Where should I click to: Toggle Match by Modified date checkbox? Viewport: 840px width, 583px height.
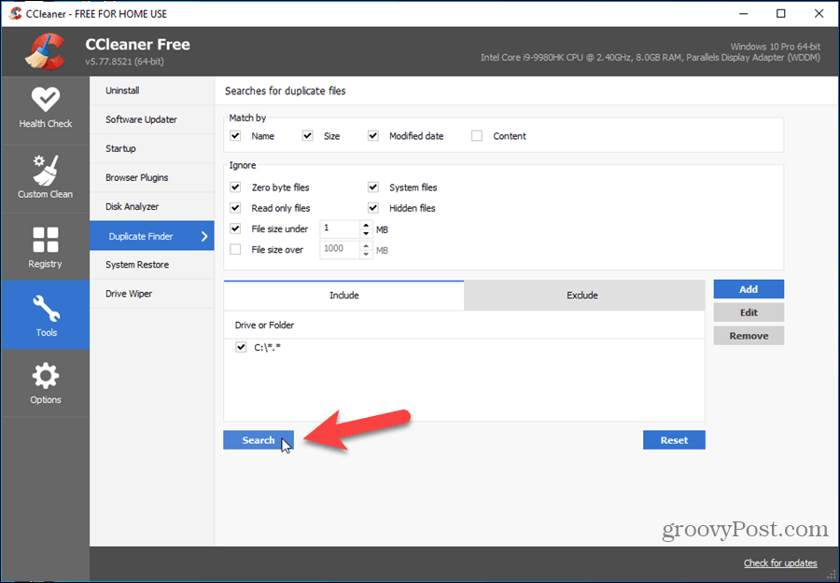pos(372,136)
